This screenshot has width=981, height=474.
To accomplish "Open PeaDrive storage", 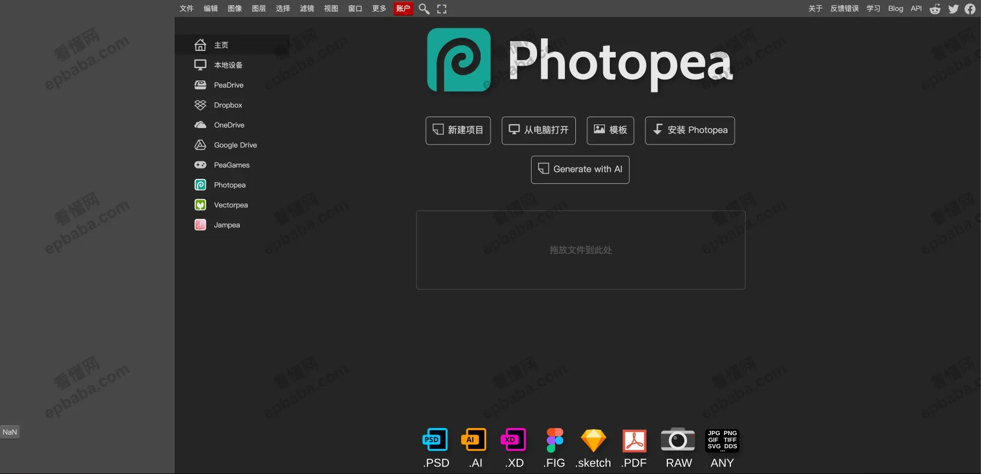I will [232, 85].
